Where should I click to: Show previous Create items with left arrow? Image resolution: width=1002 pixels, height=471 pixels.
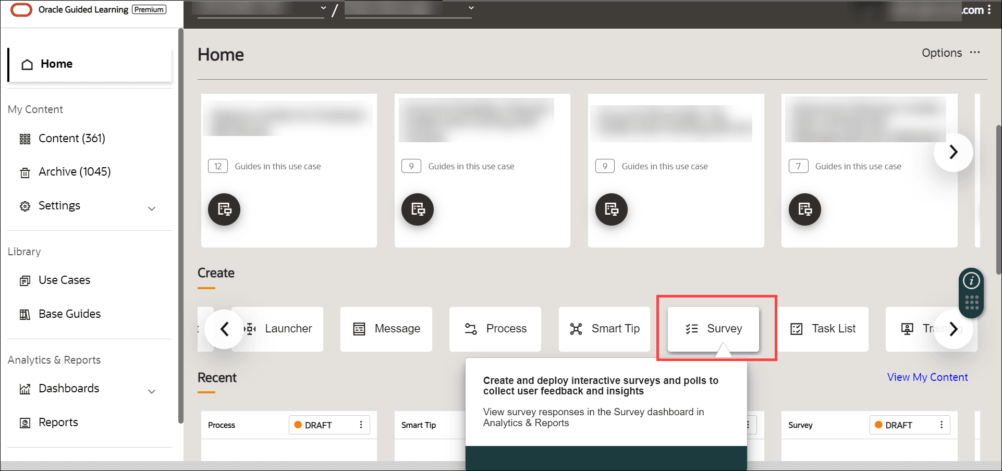pos(224,329)
